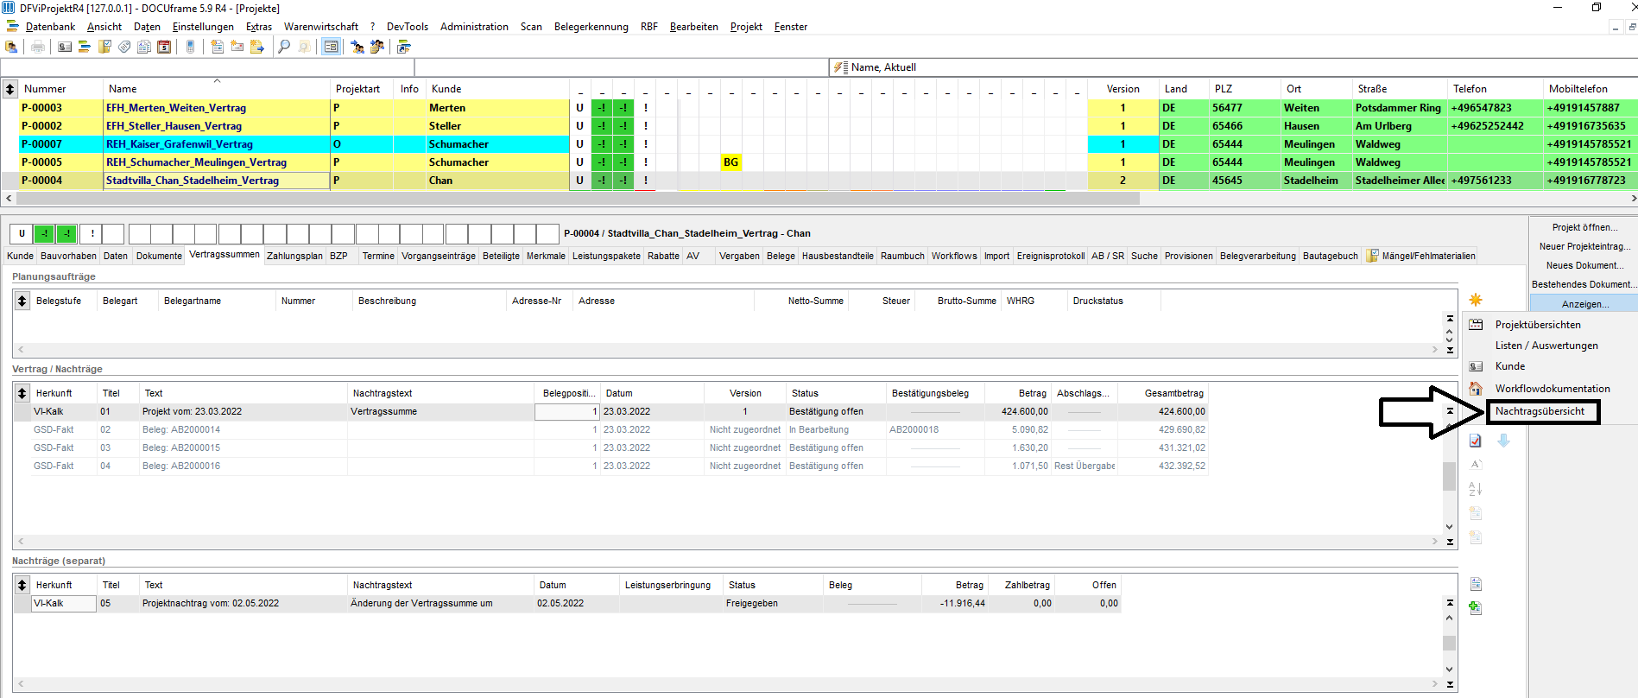The width and height of the screenshot is (1638, 698).
Task: Switch to the Bautagebuch tab
Action: click(1331, 256)
